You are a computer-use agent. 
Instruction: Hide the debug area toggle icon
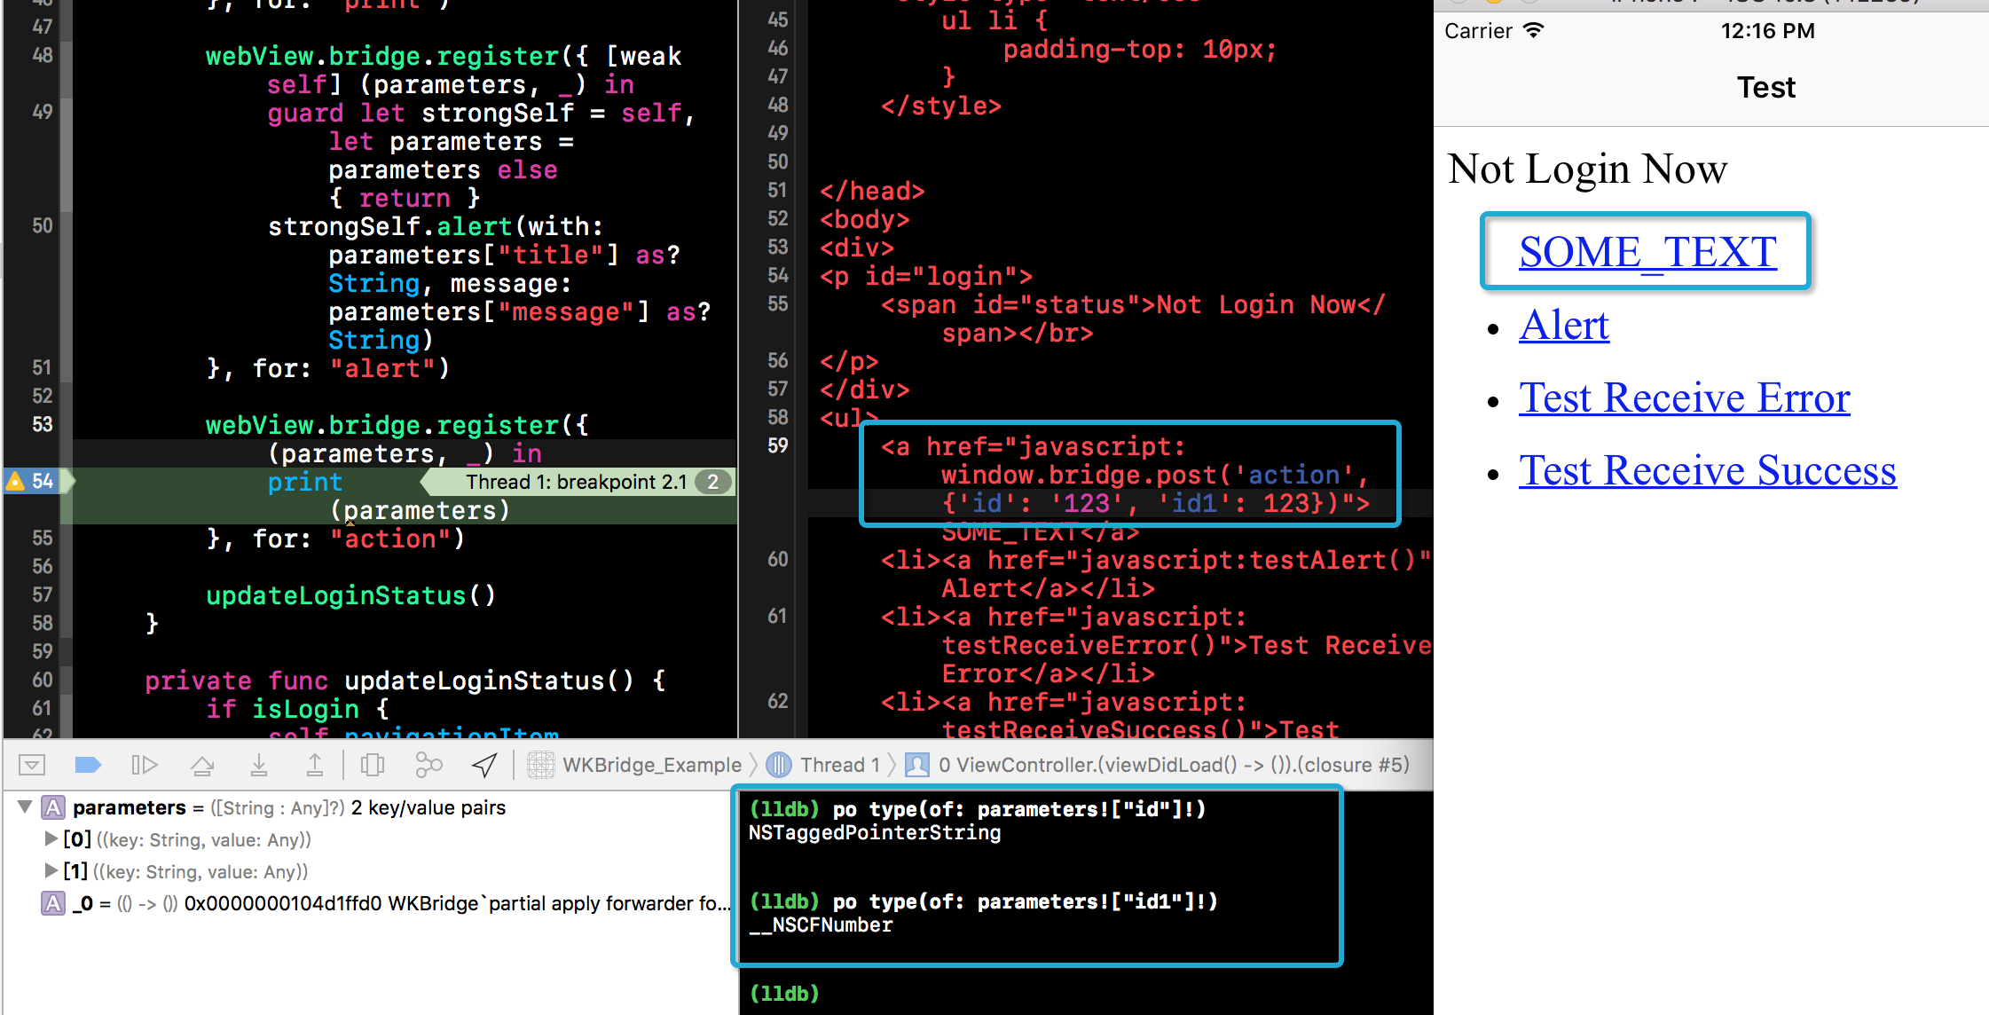pyautogui.click(x=32, y=765)
